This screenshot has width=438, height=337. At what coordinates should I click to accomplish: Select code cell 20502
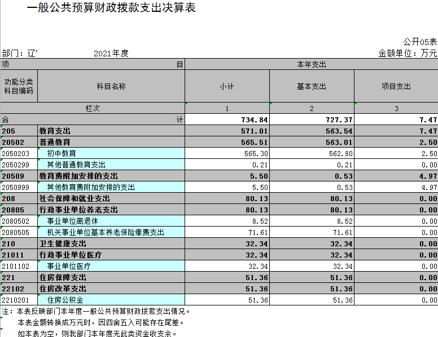point(19,142)
